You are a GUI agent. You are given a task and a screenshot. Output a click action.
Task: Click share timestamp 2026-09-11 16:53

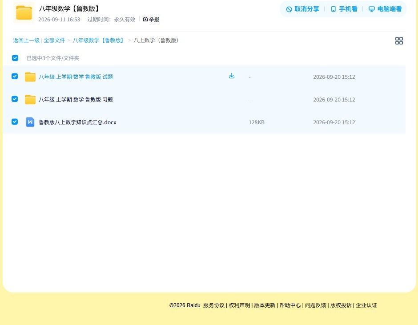click(x=59, y=20)
